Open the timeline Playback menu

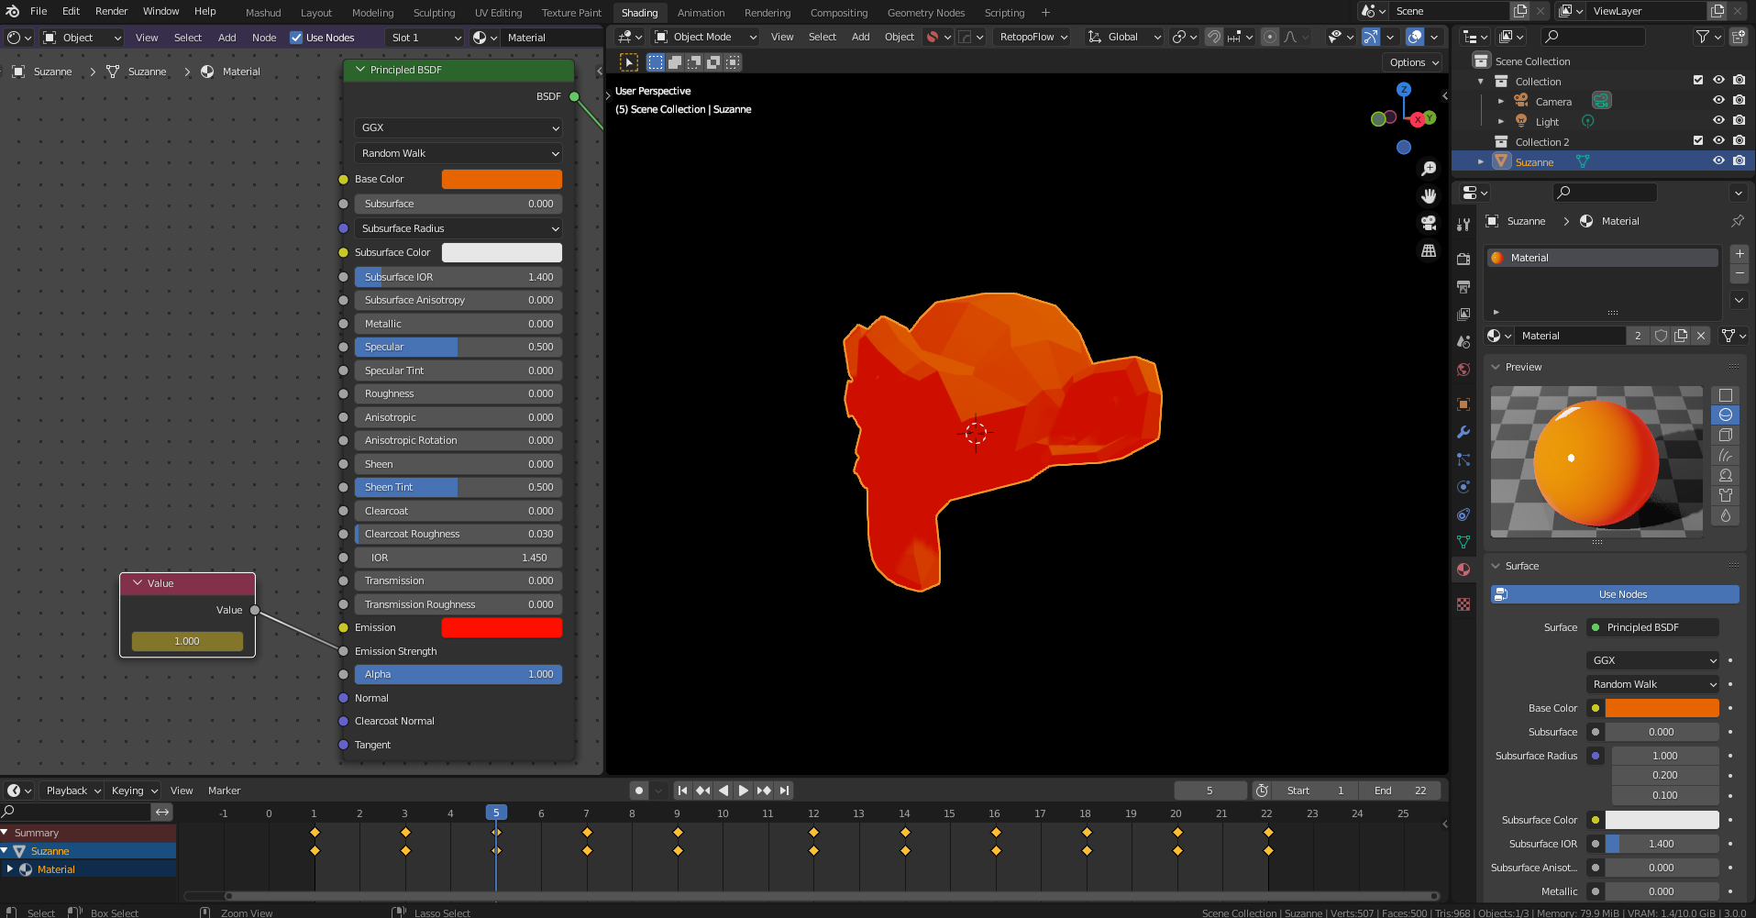click(x=73, y=791)
